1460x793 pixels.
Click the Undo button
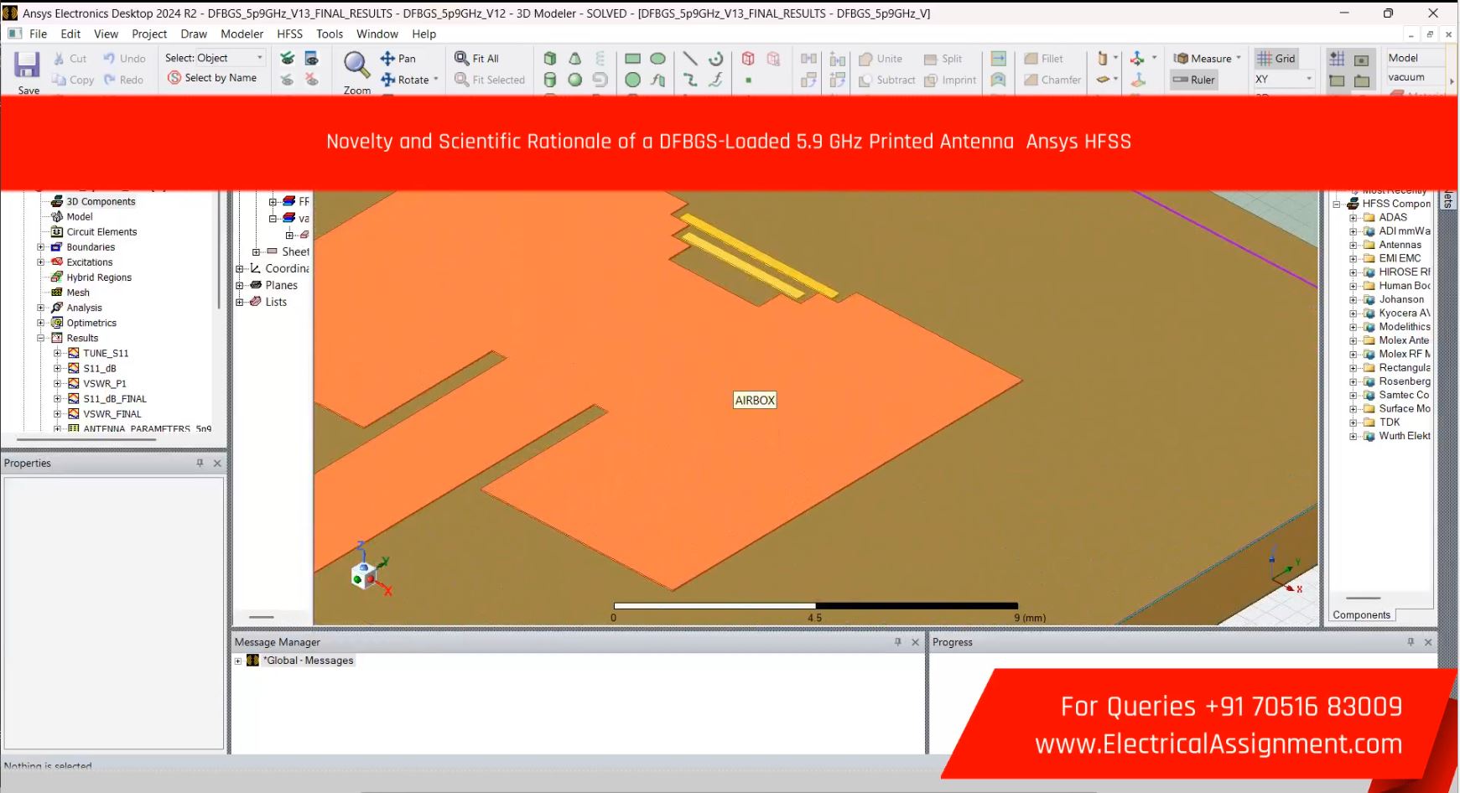point(124,58)
